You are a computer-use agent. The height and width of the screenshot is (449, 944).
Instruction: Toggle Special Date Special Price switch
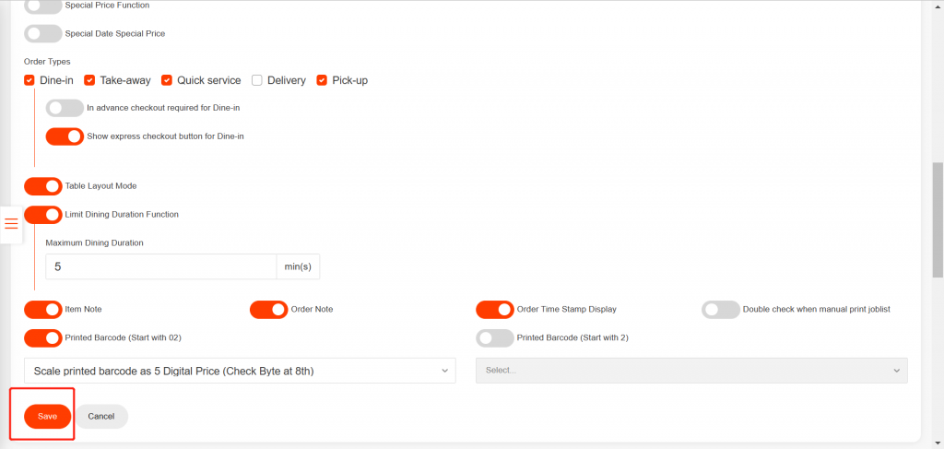click(x=42, y=33)
